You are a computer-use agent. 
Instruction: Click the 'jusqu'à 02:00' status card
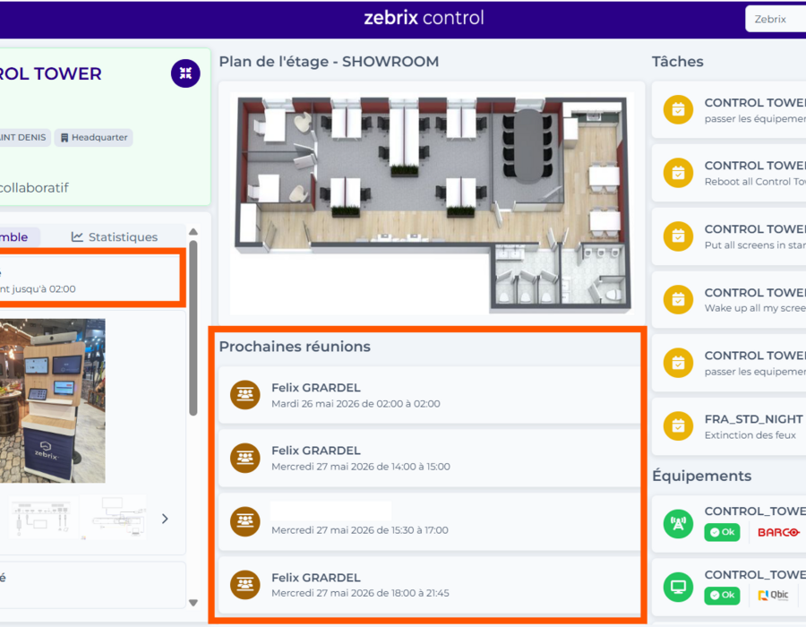pos(90,278)
